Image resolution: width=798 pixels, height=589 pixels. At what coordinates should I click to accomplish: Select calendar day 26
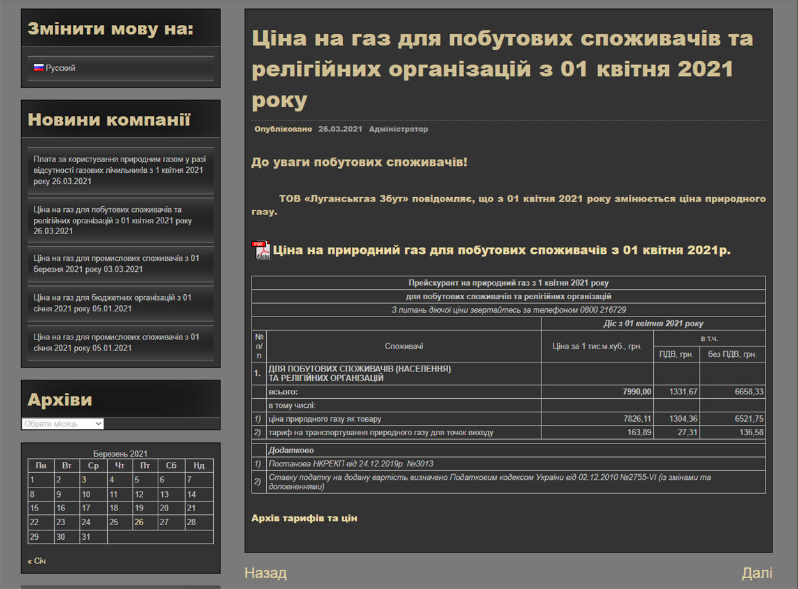[x=139, y=522]
